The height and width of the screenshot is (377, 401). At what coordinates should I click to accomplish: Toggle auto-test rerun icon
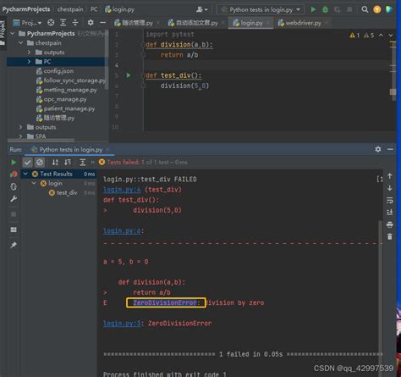(14, 186)
